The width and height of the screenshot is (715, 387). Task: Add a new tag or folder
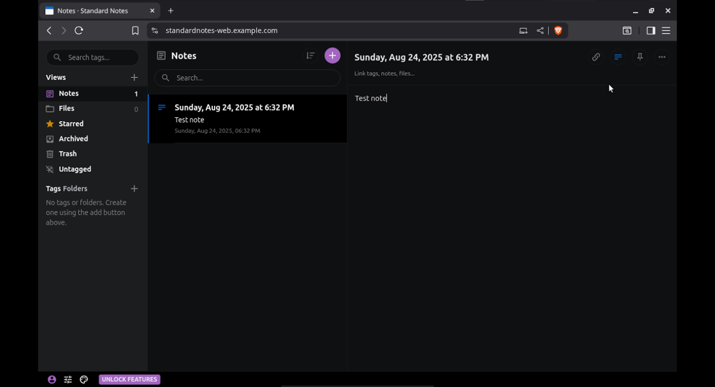134,189
